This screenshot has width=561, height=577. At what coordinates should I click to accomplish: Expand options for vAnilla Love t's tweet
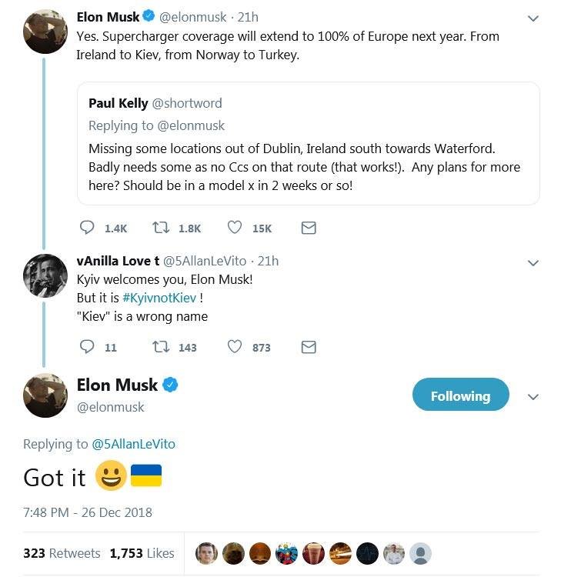click(x=533, y=263)
